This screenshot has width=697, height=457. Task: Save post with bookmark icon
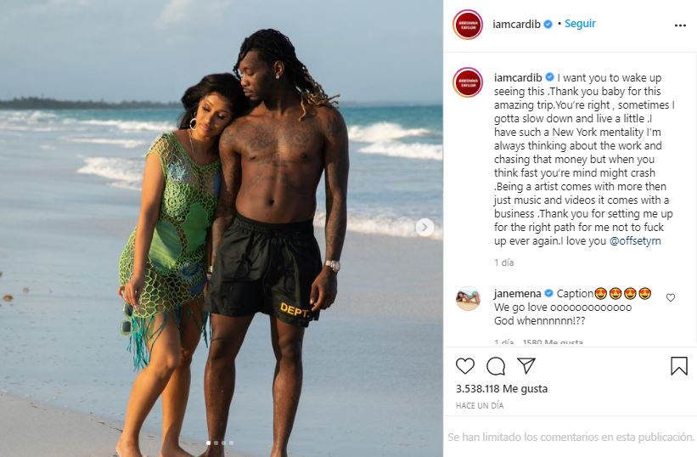(679, 366)
